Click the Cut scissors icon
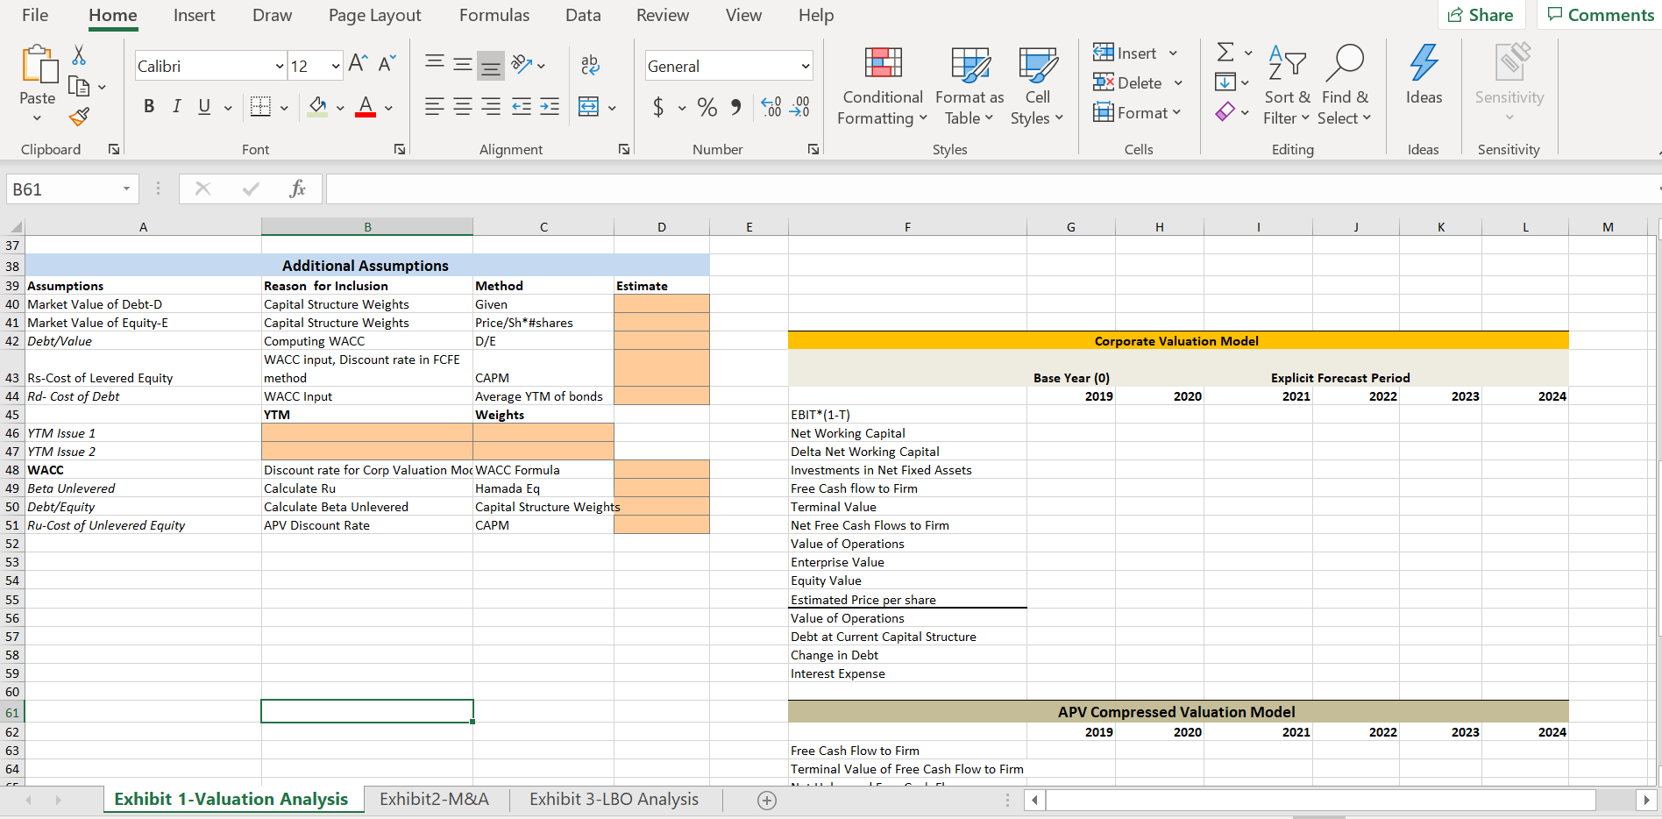The width and height of the screenshot is (1662, 819). (x=79, y=55)
